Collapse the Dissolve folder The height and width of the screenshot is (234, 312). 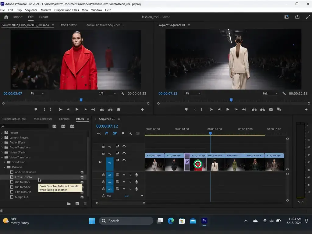[x=5, y=167]
